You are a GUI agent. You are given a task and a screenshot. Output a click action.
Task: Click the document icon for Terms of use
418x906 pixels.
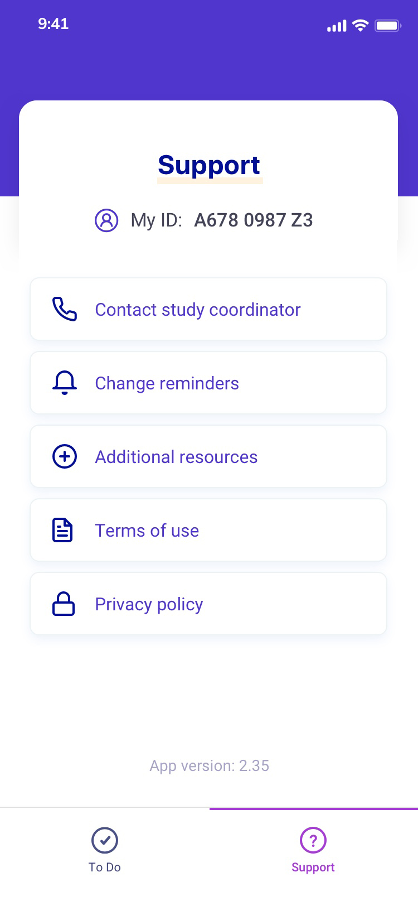(62, 530)
